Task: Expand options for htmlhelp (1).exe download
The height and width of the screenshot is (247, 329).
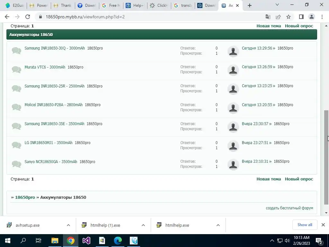Action: coord(143,225)
